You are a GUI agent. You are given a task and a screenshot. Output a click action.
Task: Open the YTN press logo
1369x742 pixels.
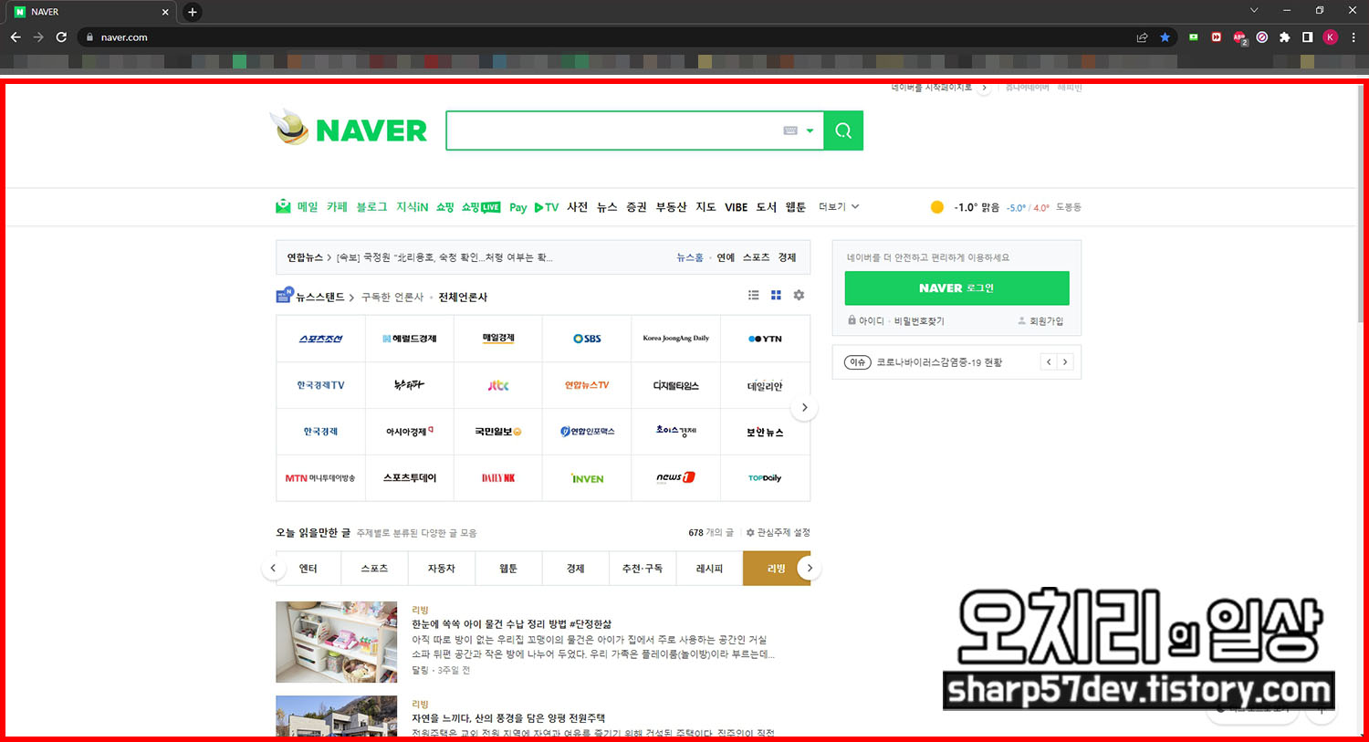pos(765,339)
